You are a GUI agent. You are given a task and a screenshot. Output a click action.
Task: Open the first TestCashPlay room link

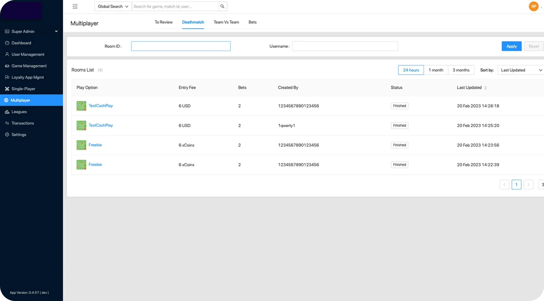click(100, 106)
